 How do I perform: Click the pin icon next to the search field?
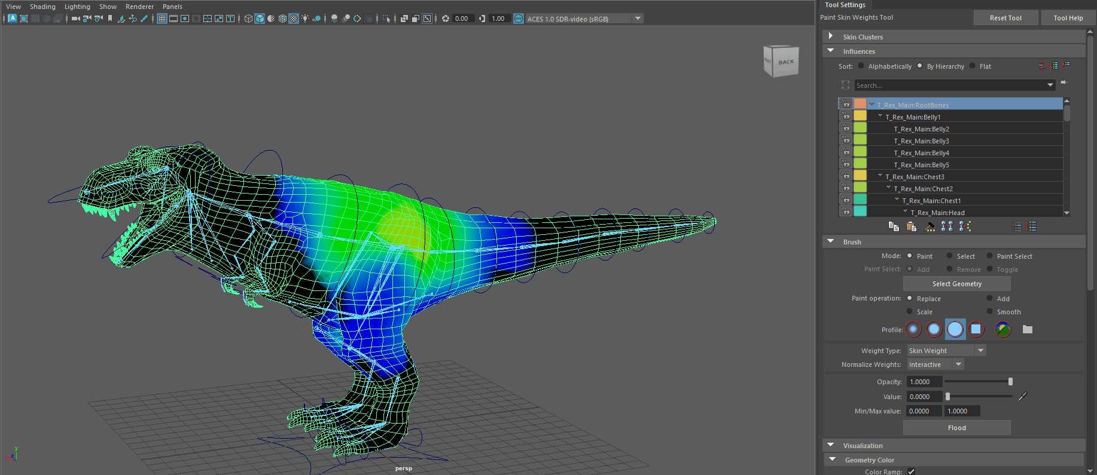tap(1064, 82)
